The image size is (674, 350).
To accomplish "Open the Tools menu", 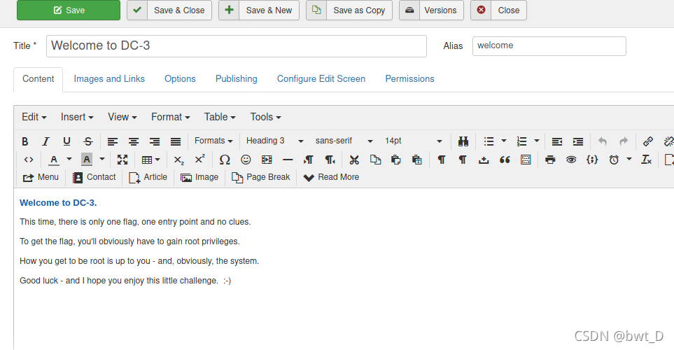I will tap(266, 117).
